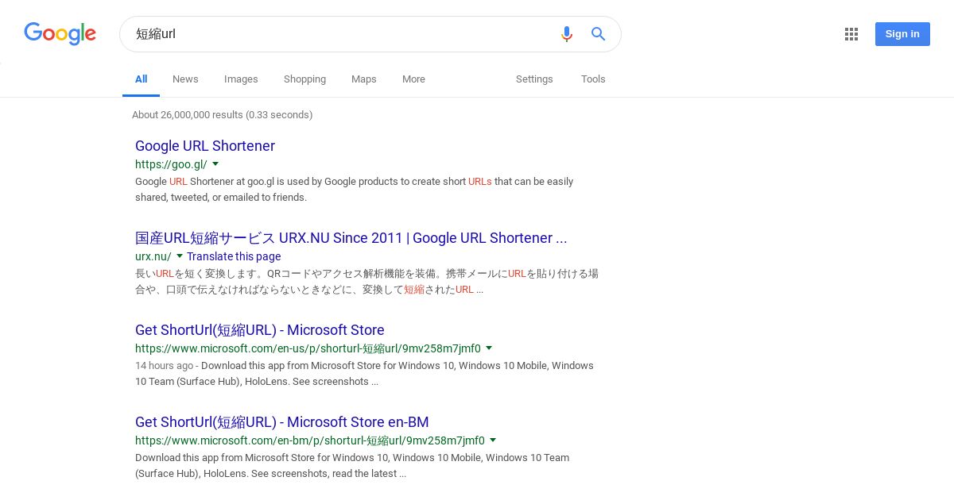The image size is (954, 500).
Task: Click the Google logo
Action: (x=60, y=33)
